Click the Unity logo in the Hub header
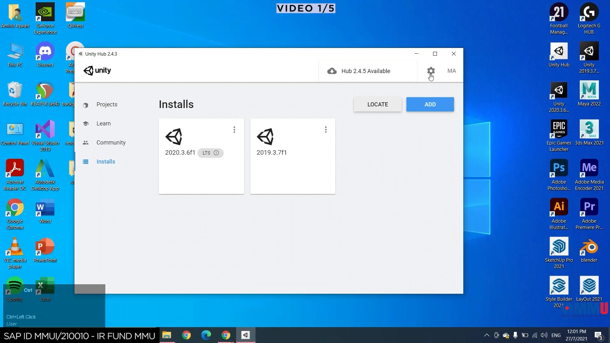This screenshot has width=610, height=343. [97, 71]
